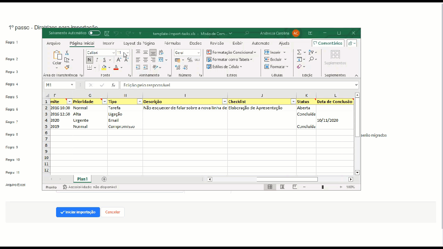The image size is (443, 249).
Task: Click the Comentários button
Action: [x=328, y=43]
